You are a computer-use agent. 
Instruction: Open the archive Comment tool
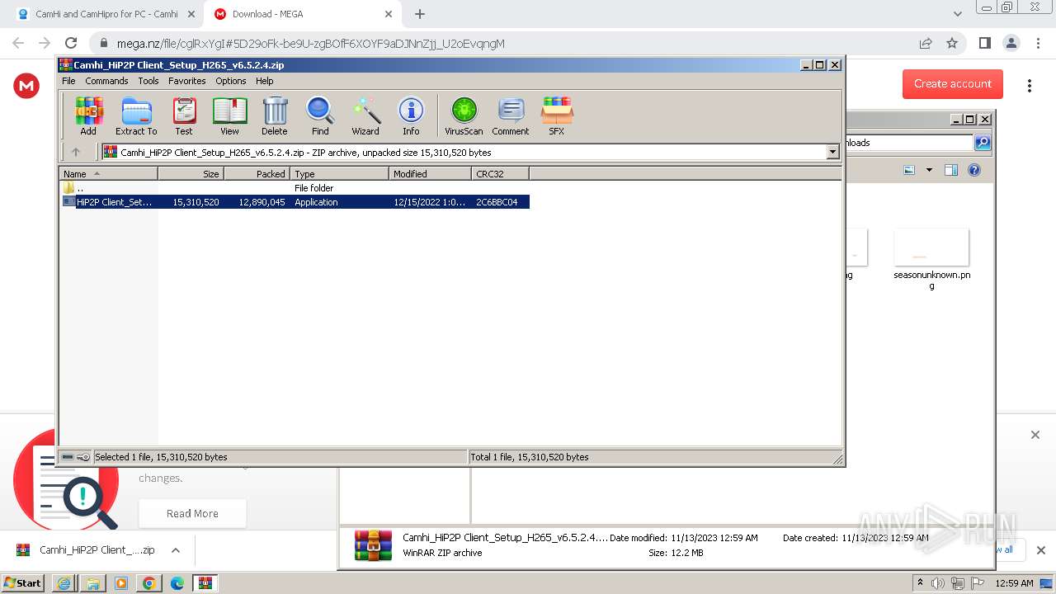(x=511, y=115)
